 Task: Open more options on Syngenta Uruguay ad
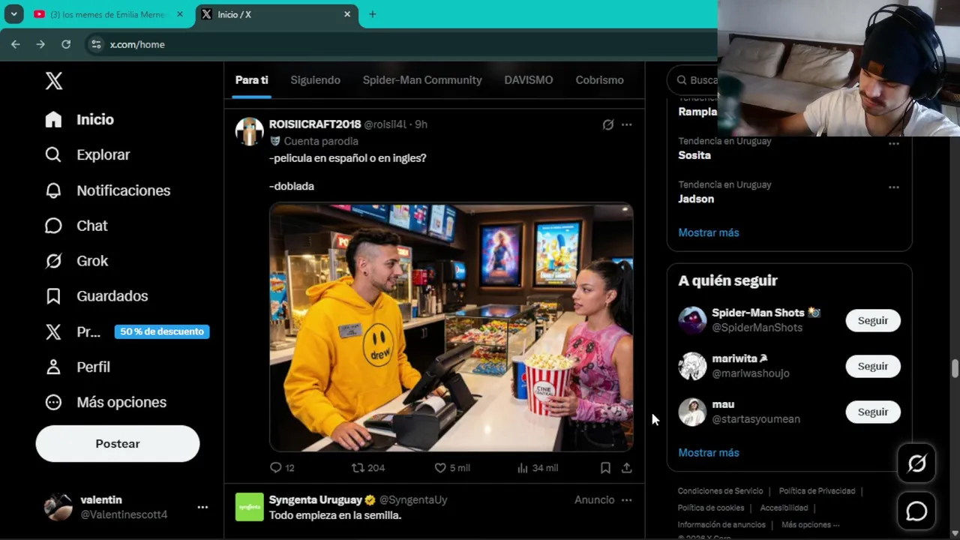(626, 499)
